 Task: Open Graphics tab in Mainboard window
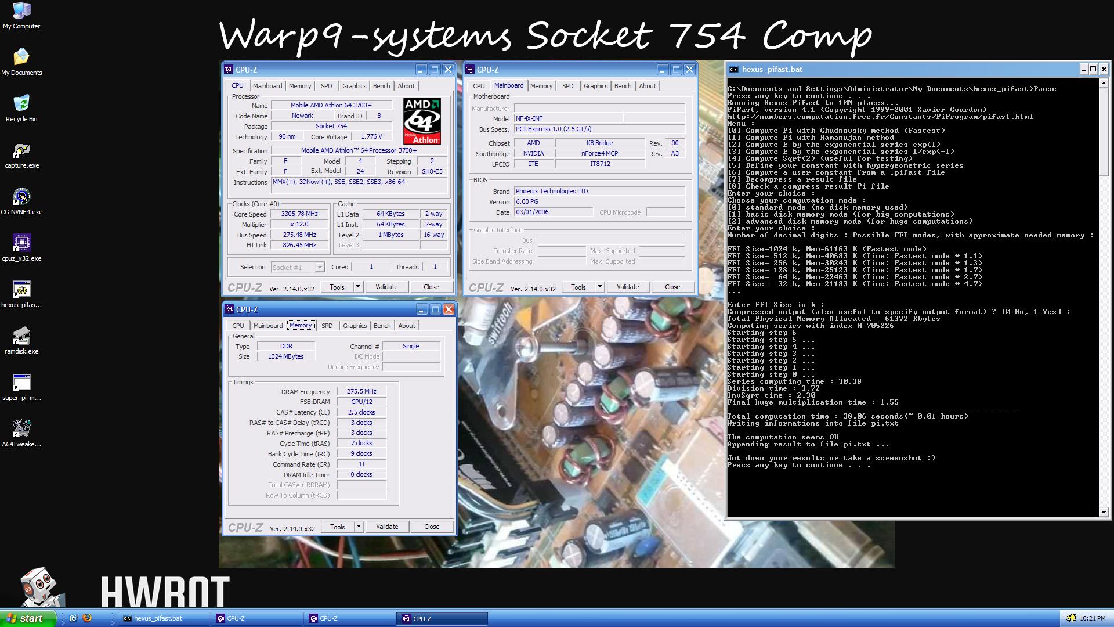(x=595, y=86)
